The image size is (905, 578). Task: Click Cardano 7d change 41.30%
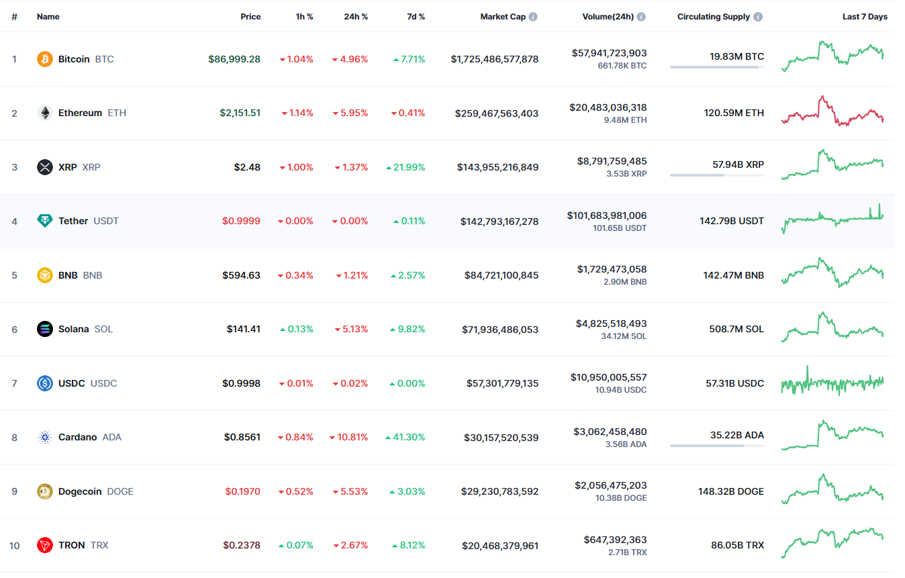click(x=406, y=437)
